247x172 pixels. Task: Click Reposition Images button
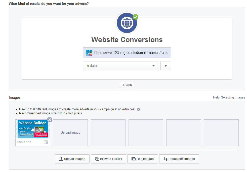point(179,159)
